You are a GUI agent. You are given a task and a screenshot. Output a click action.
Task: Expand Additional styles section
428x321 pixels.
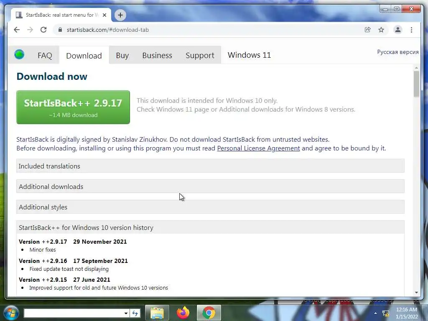[x=211, y=207]
